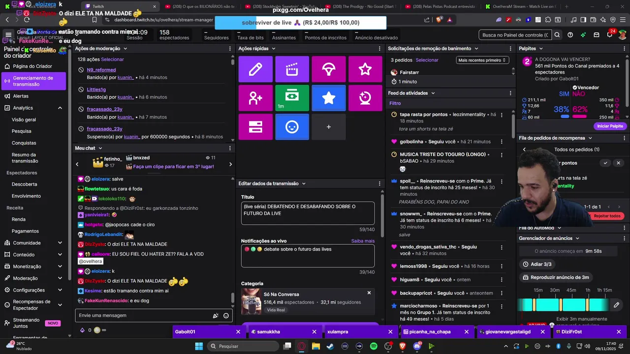Open chat settings emote picker smiley icon

click(x=226, y=316)
